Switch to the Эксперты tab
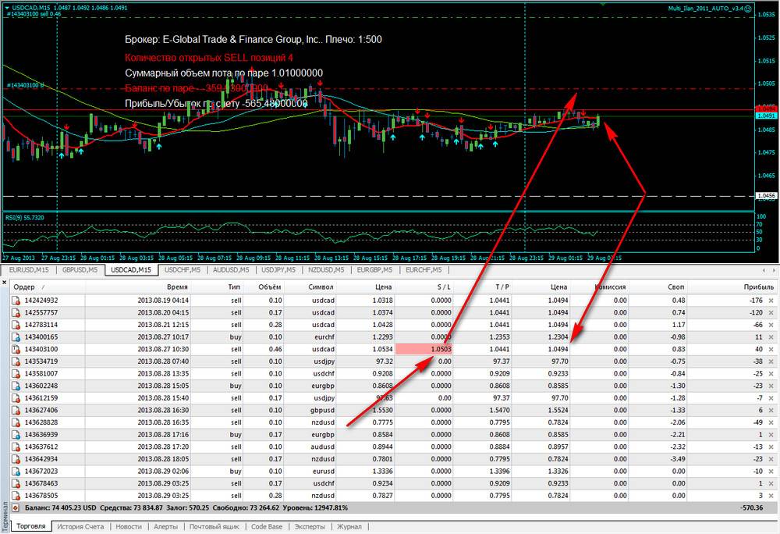780x534 pixels. tap(309, 527)
